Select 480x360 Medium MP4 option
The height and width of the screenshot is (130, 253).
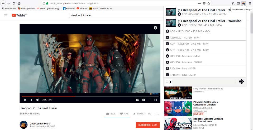click(x=205, y=56)
